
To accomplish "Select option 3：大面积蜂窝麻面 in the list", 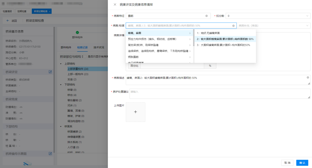I will [223, 45].
